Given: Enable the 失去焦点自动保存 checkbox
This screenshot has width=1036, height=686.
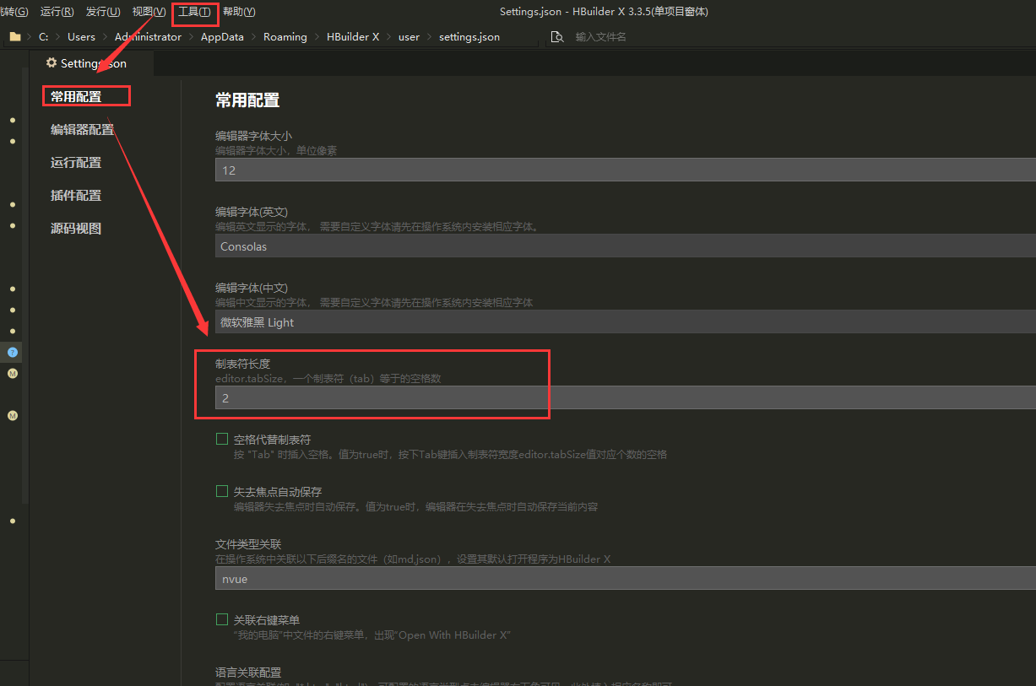Looking at the screenshot, I should (x=222, y=491).
